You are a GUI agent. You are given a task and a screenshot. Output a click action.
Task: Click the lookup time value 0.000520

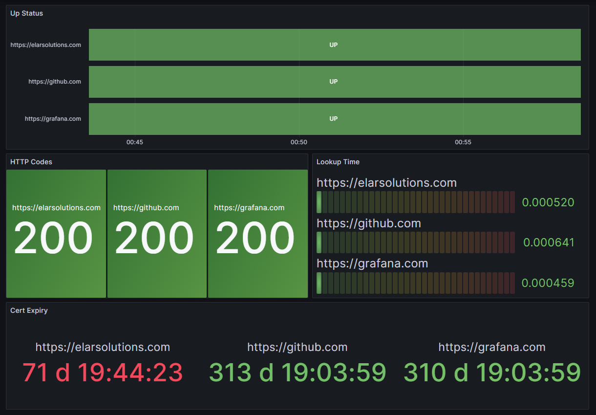[x=548, y=202]
